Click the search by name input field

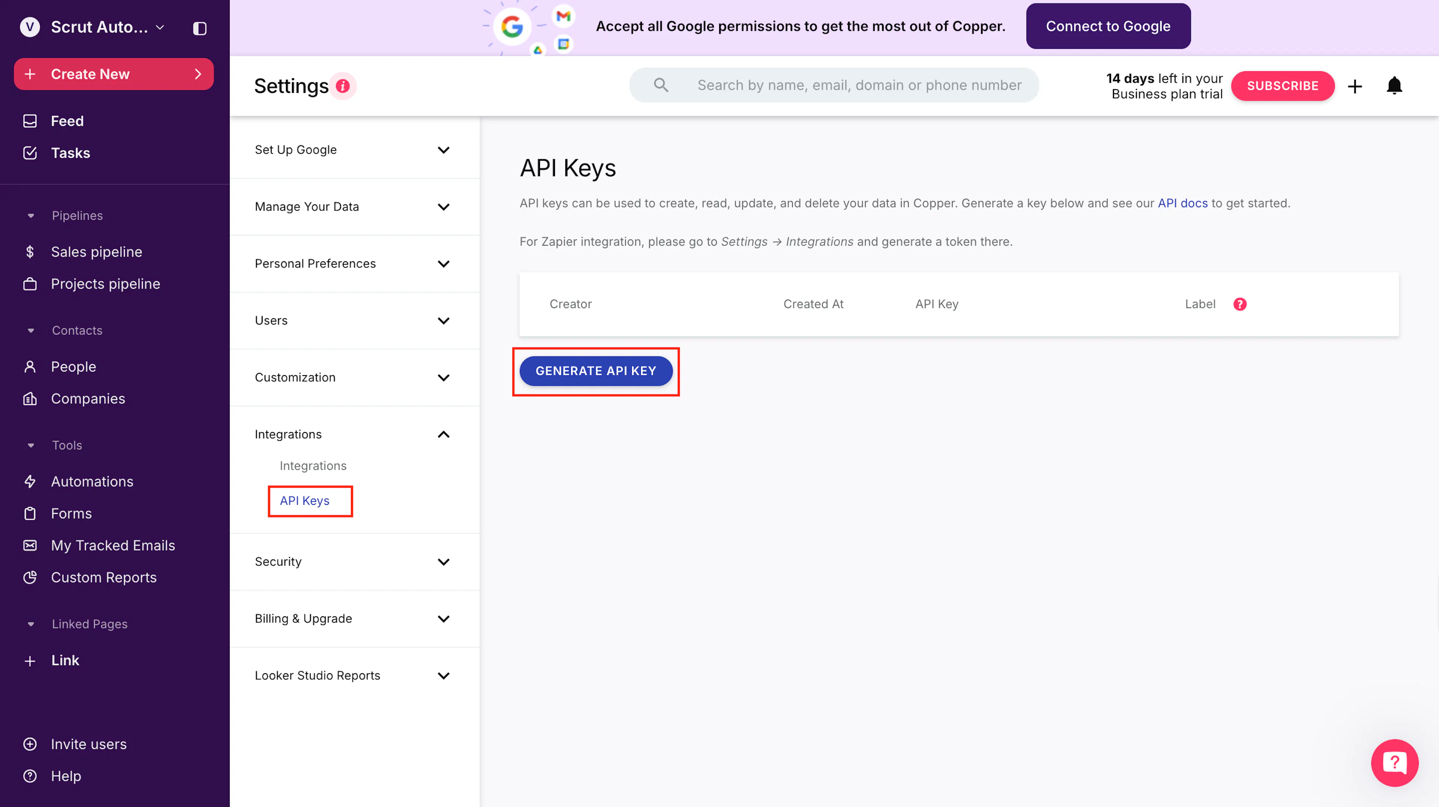(834, 85)
